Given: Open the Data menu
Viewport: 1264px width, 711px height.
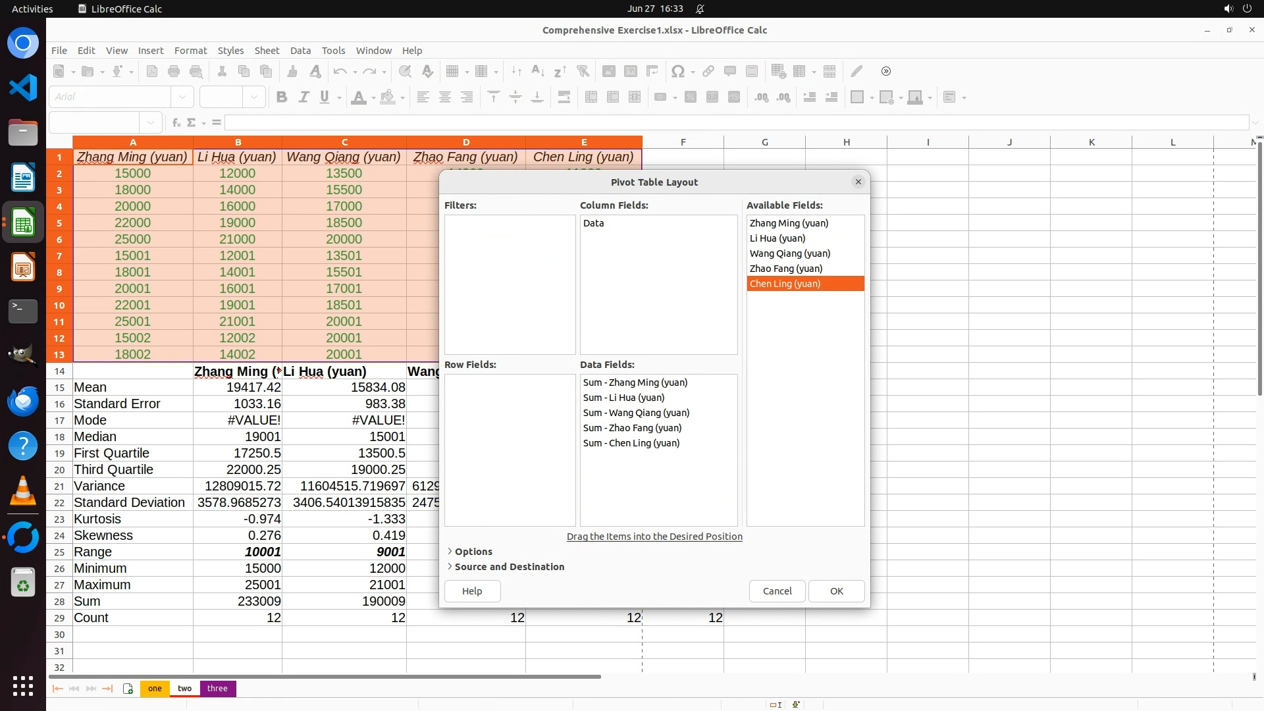Looking at the screenshot, I should pyautogui.click(x=300, y=51).
